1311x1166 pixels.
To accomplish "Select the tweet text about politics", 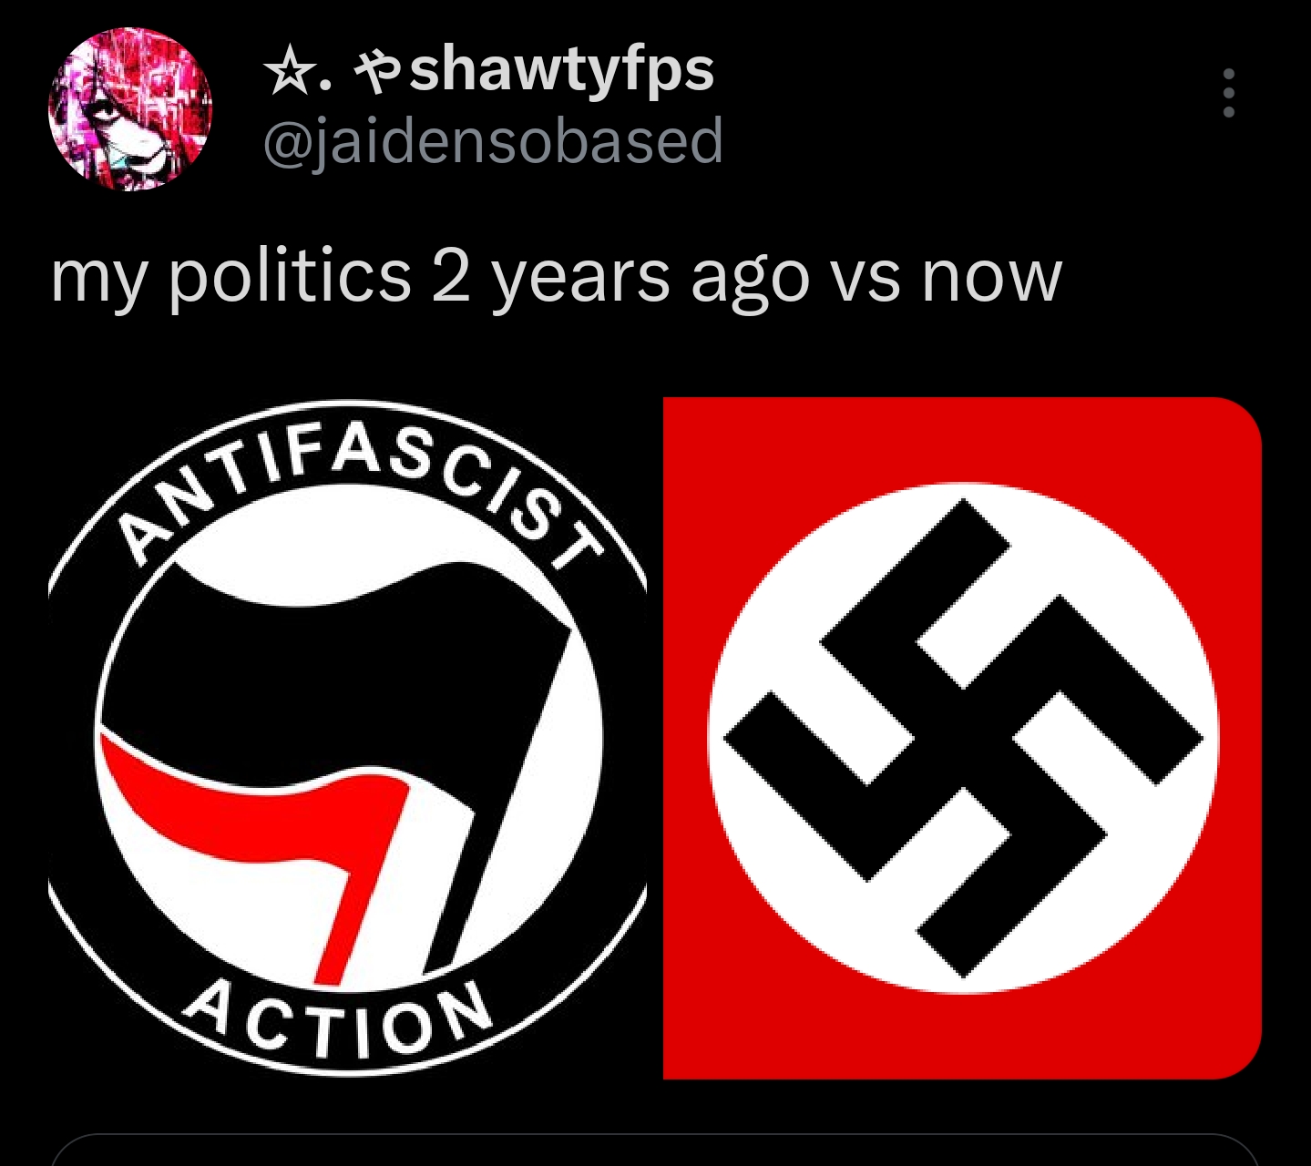I will [x=557, y=277].
